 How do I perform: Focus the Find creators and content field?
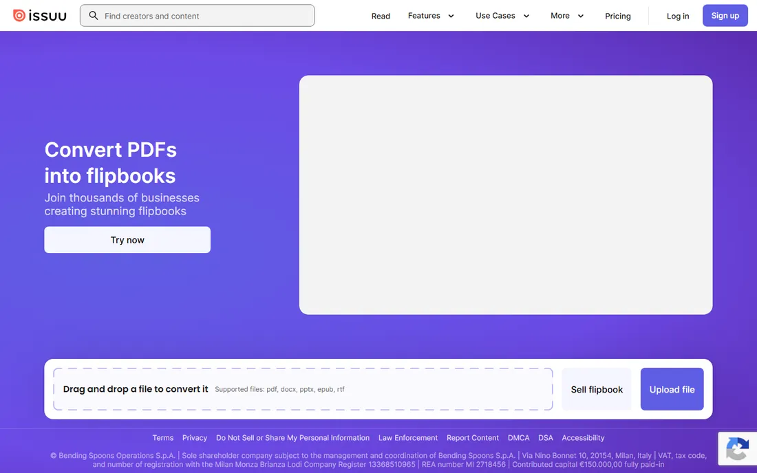pos(197,15)
